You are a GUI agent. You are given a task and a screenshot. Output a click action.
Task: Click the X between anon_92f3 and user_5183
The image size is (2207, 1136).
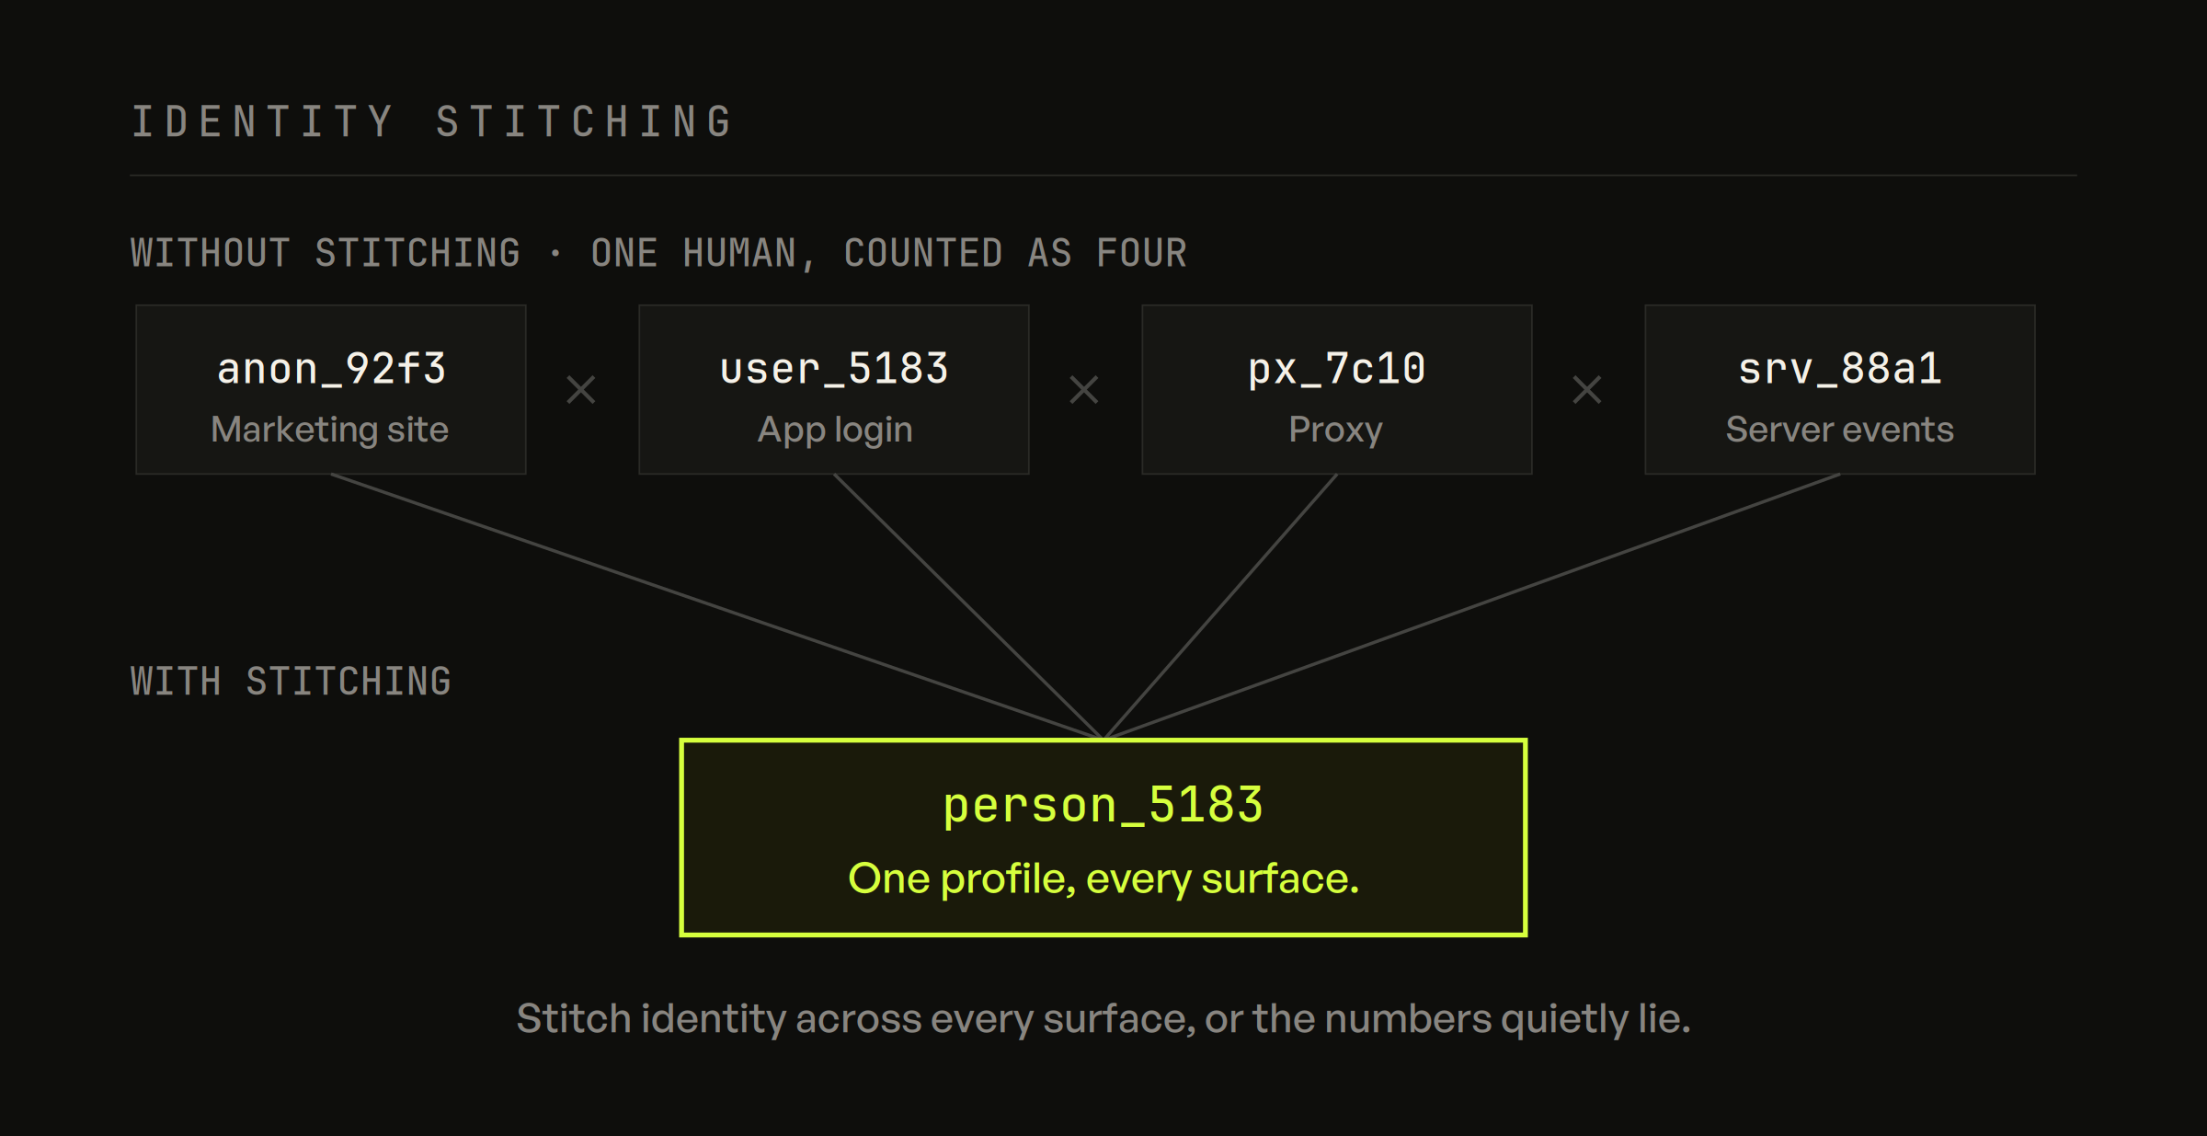pyautogui.click(x=581, y=390)
